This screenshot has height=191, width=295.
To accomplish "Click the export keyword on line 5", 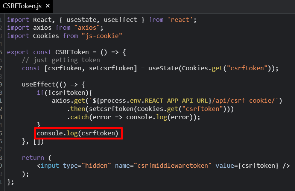I will 18,52.
